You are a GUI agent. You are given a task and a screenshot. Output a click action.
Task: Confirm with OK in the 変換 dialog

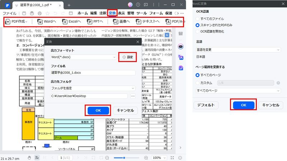98,110
